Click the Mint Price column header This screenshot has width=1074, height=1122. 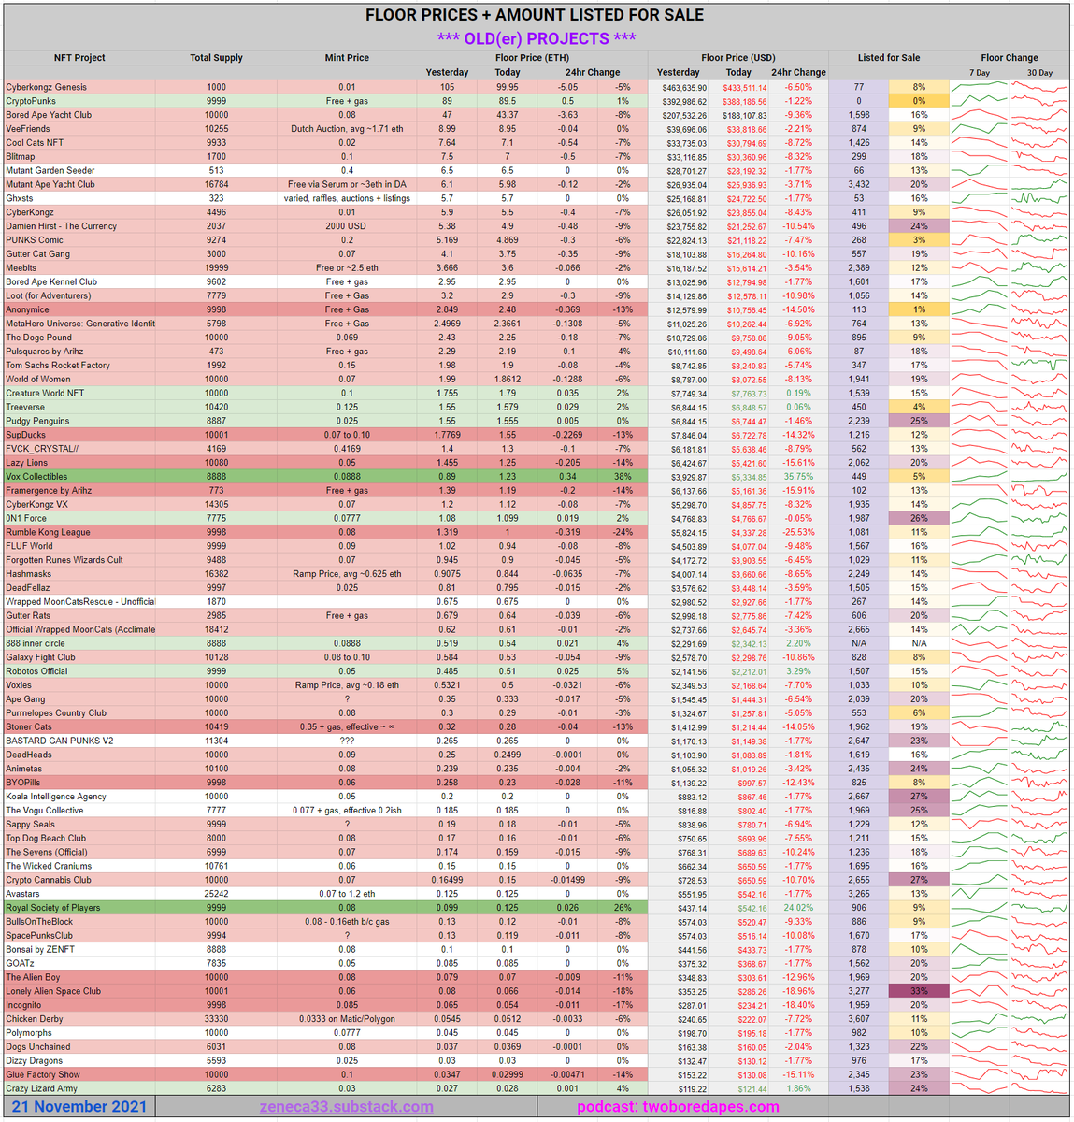(x=347, y=58)
